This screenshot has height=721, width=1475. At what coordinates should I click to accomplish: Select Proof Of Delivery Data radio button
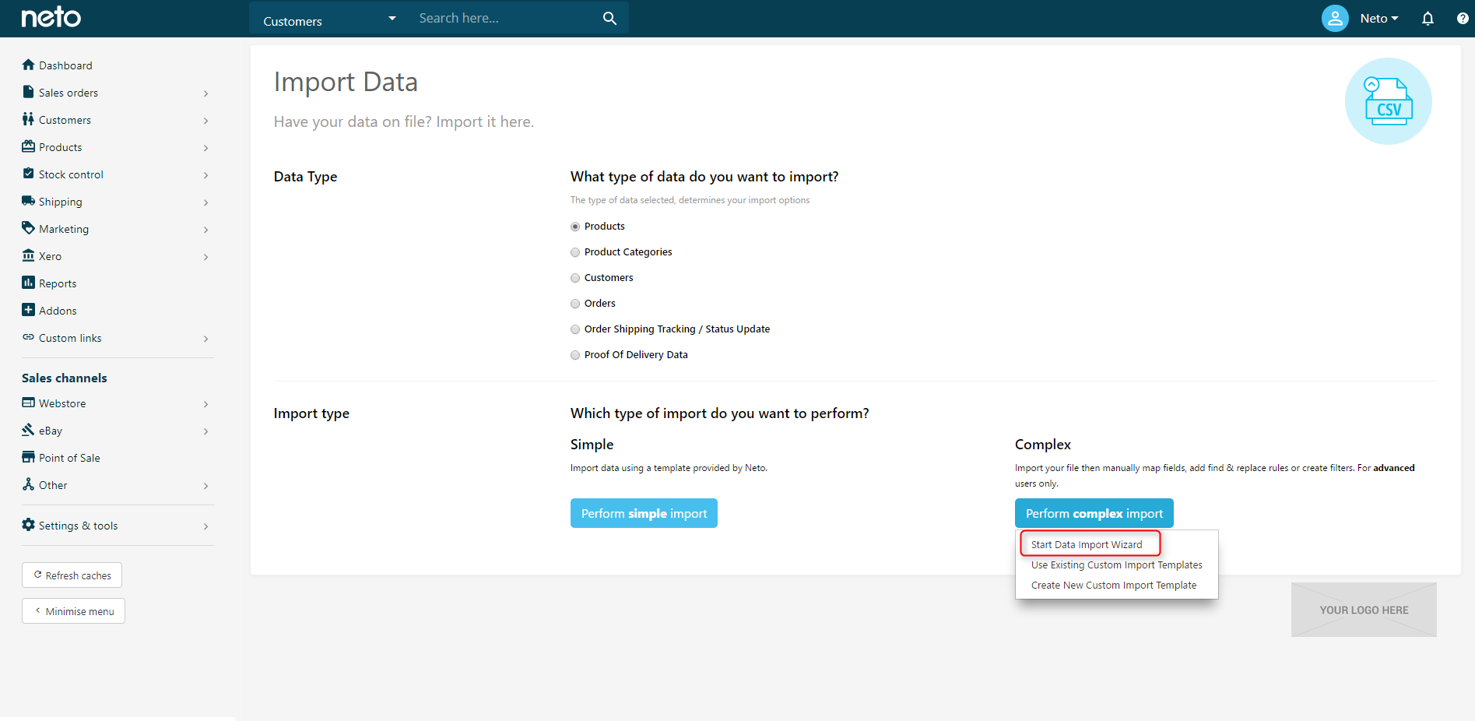pyautogui.click(x=575, y=355)
